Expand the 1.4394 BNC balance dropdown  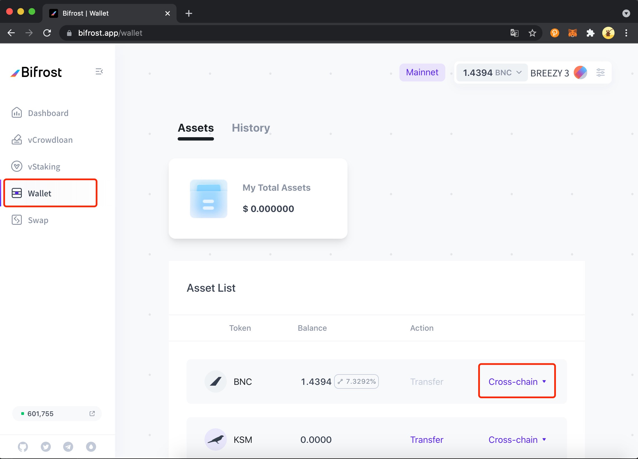coord(492,73)
